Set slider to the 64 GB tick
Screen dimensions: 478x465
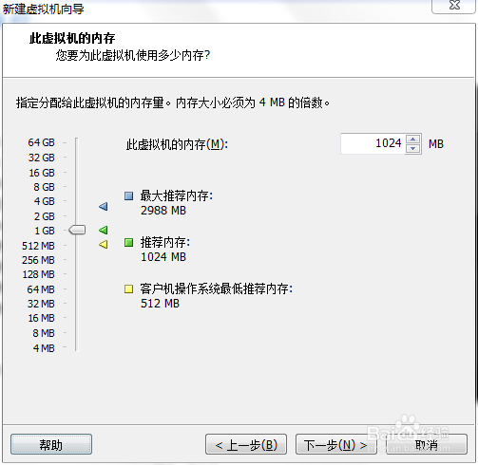[x=76, y=142]
